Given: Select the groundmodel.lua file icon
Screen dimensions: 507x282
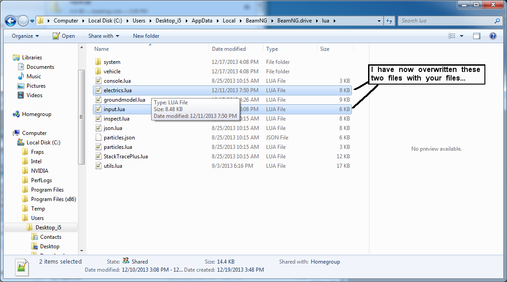Looking at the screenshot, I should pos(98,99).
